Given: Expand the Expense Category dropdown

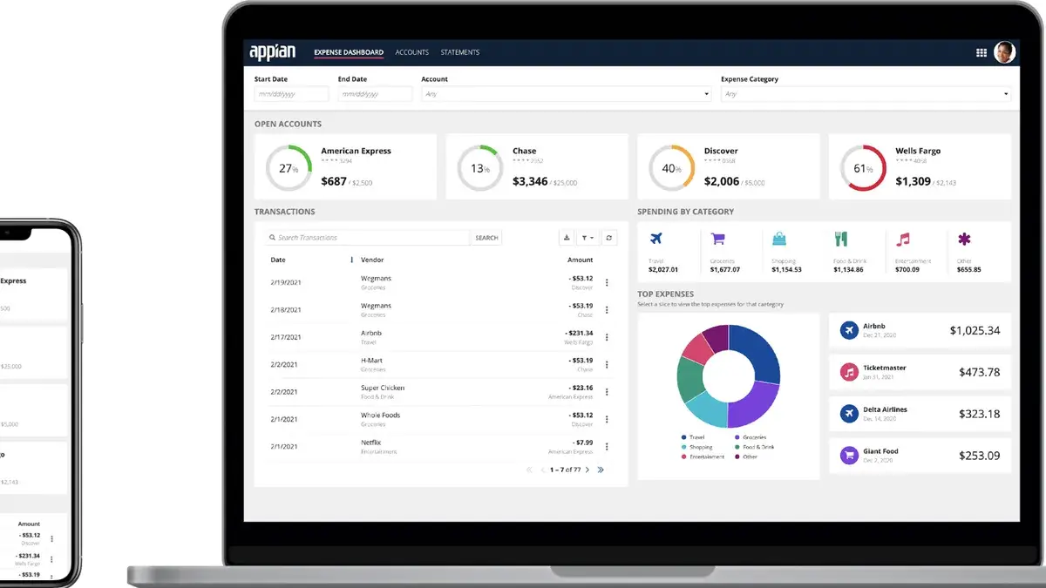Looking at the screenshot, I should pos(1004,93).
